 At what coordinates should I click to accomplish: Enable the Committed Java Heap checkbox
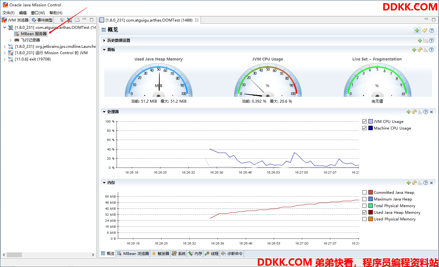364,192
